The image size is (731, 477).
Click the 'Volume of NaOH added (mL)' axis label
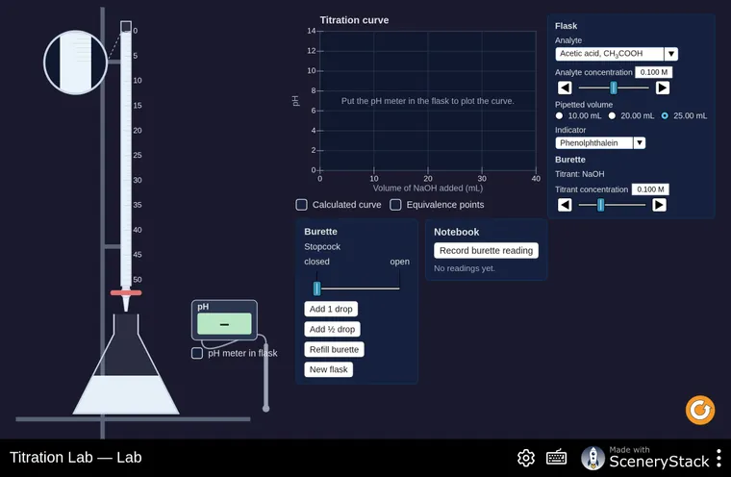(x=427, y=188)
